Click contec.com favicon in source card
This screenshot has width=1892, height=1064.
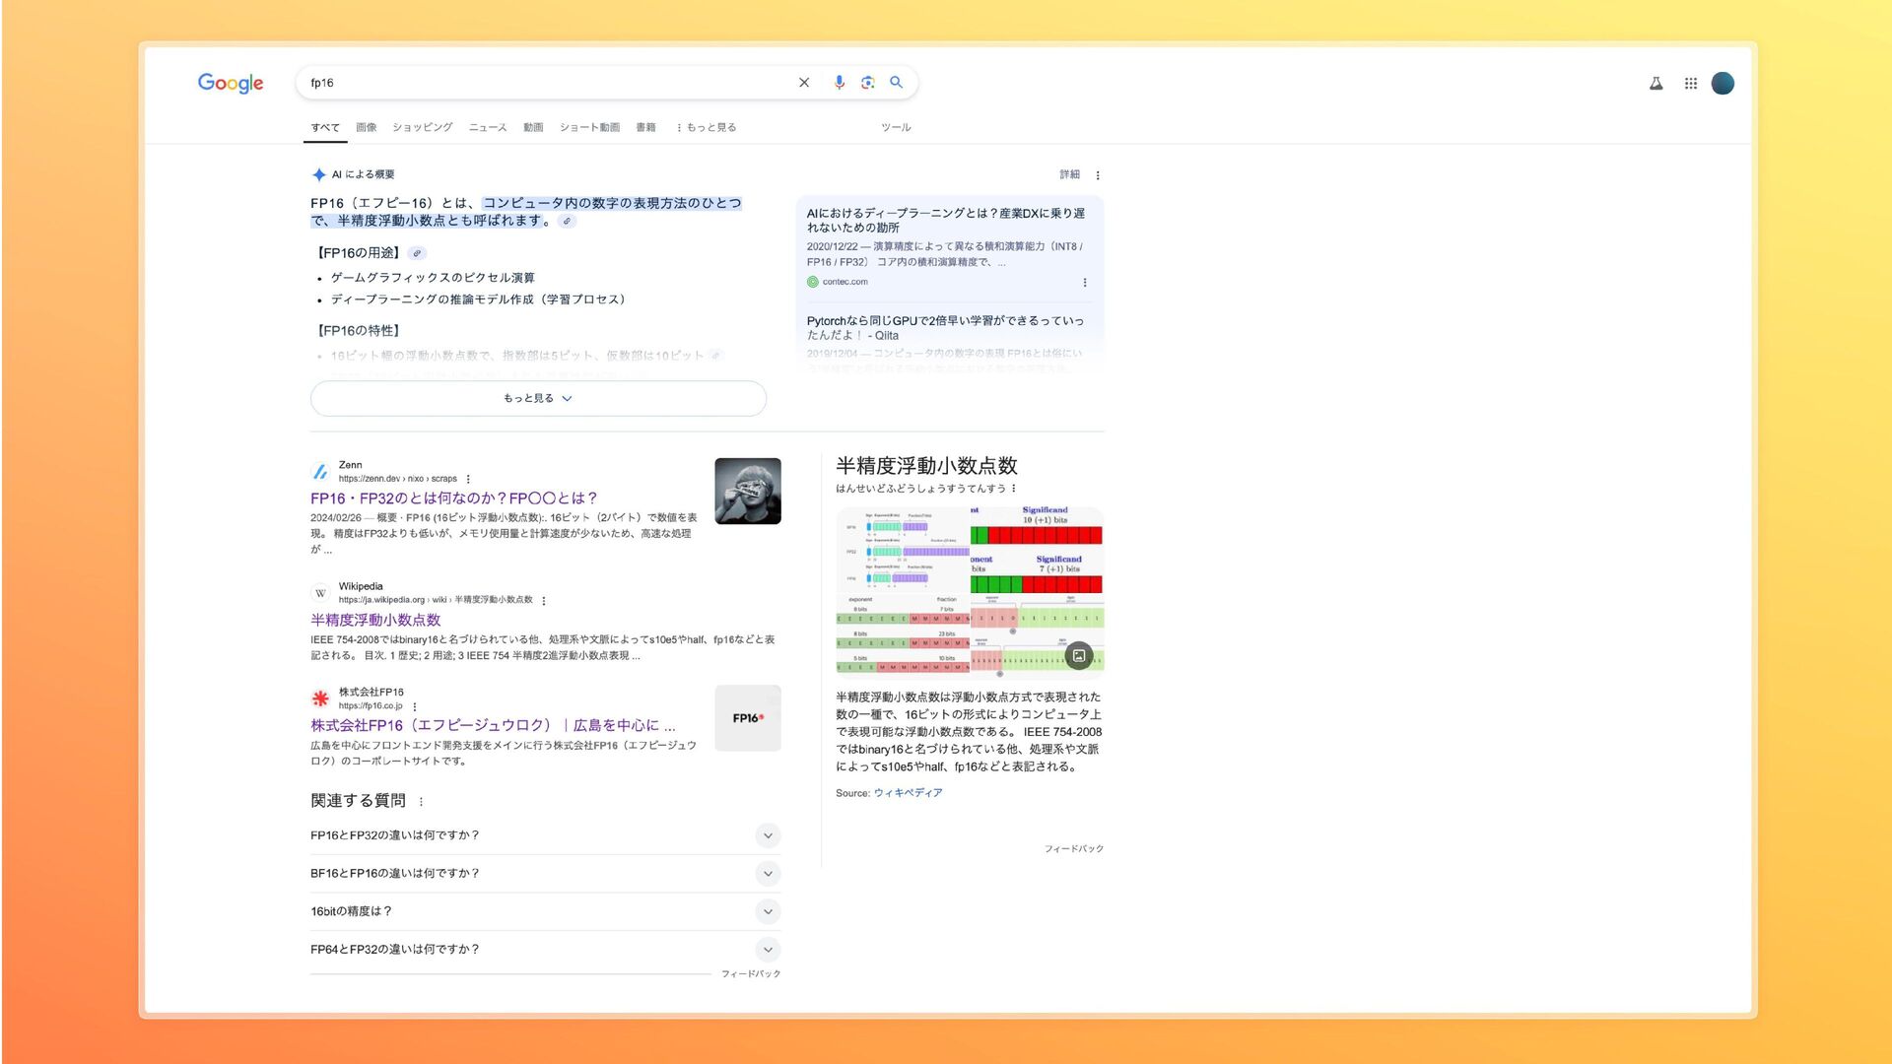[x=813, y=282]
